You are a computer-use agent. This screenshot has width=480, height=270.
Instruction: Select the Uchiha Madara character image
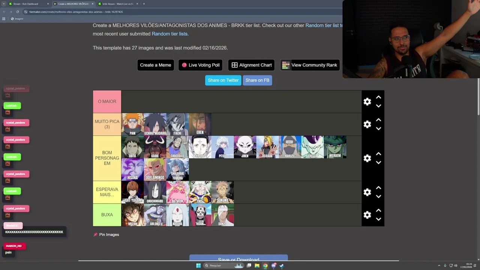tap(155, 124)
